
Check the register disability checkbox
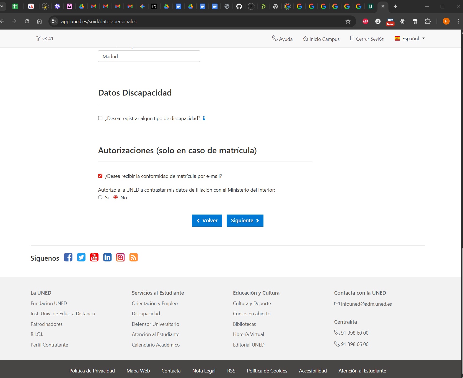[x=100, y=118]
